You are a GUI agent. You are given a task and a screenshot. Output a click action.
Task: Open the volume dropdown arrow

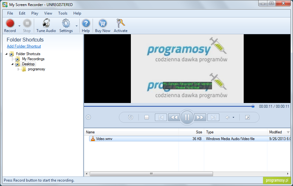[x=233, y=118]
